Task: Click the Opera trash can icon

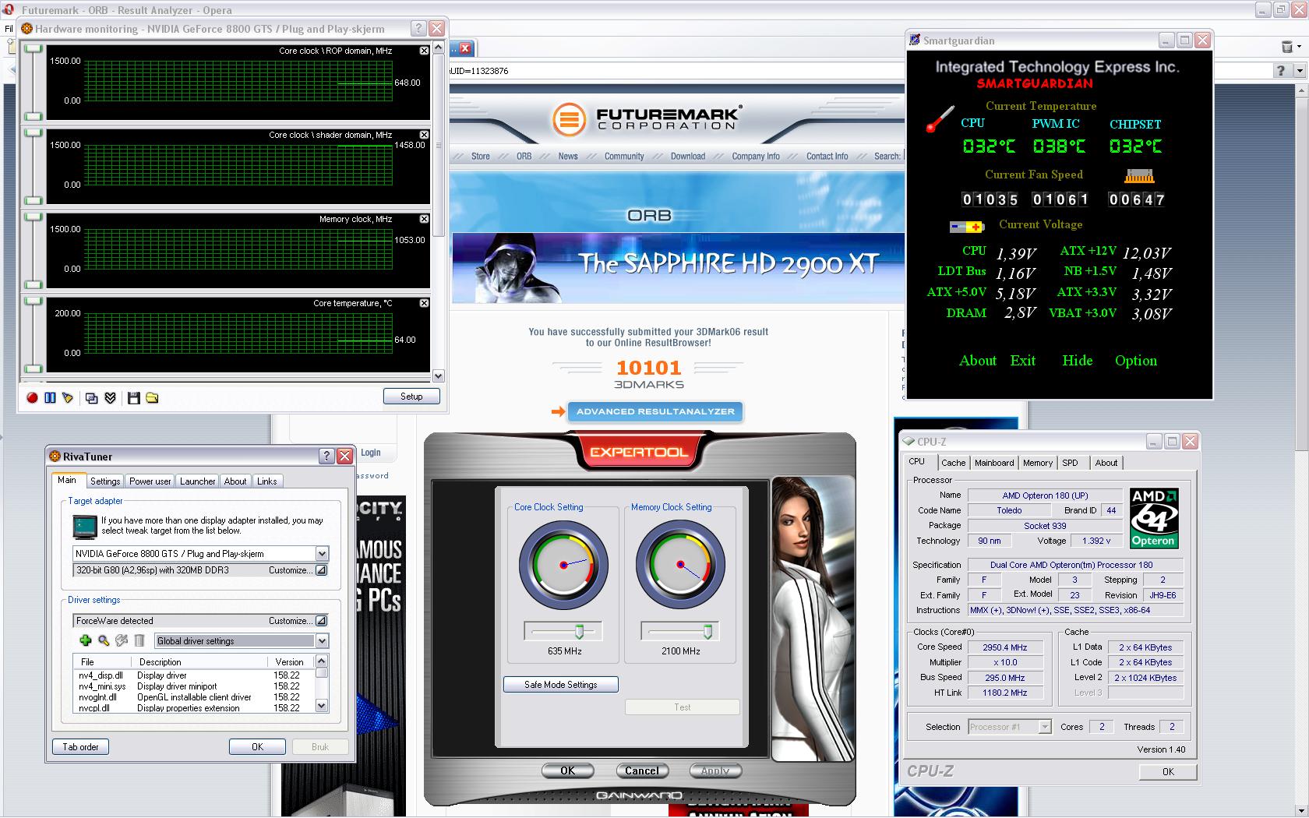Action: [x=1286, y=48]
